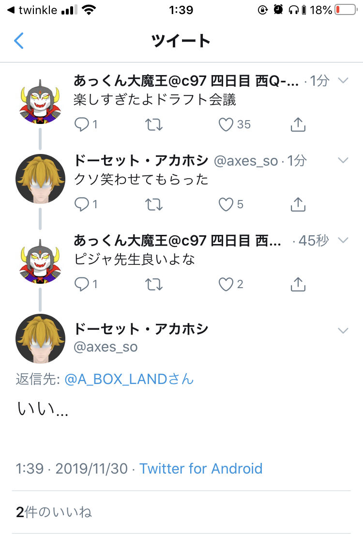Retweet the 楽しすぎたよドラフト会議 tweet
363x537 pixels.
pos(154,124)
